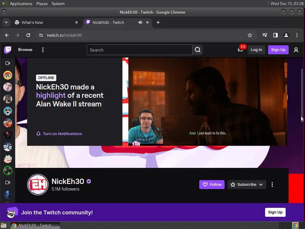
Task: Click the clock showing Wed Dec 13
Action: coord(287,4)
